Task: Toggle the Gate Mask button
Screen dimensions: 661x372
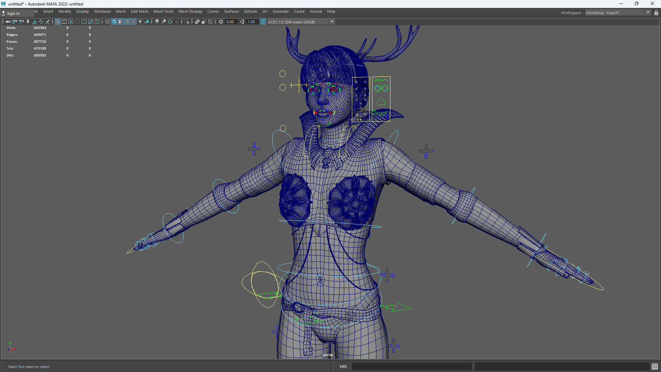Action: click(x=77, y=22)
